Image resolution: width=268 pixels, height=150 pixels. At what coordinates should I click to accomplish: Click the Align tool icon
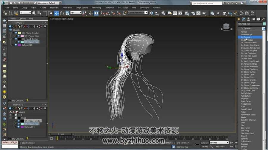[x=157, y=13]
